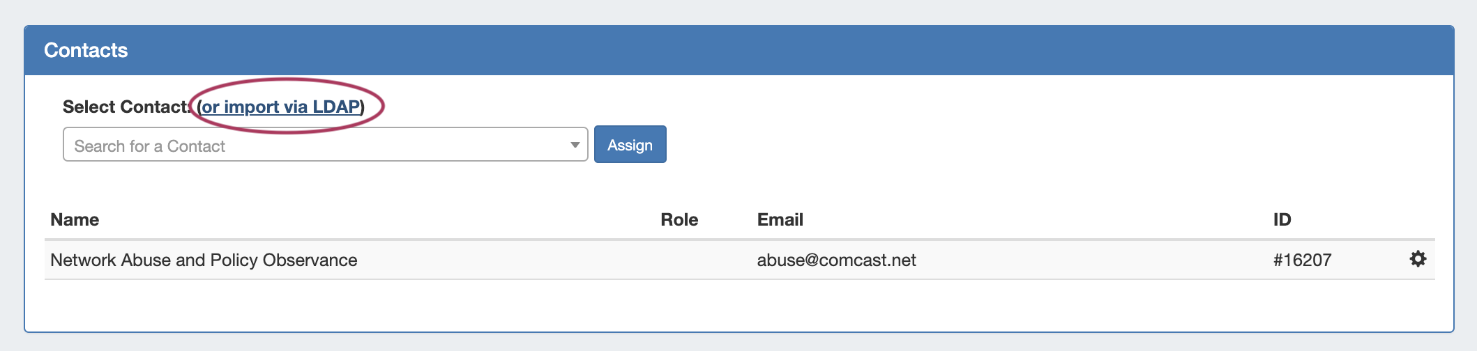Expand the contact dropdown arrow
Screen dimensions: 1477x351
coord(575,145)
